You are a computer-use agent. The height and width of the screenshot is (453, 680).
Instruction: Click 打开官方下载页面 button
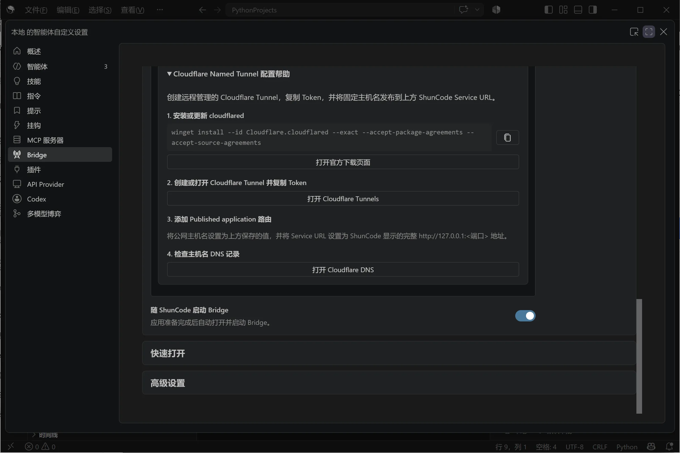[343, 162]
